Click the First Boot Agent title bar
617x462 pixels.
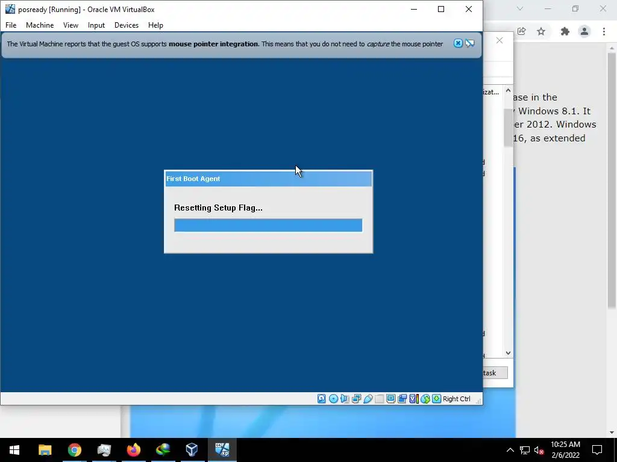tap(268, 179)
